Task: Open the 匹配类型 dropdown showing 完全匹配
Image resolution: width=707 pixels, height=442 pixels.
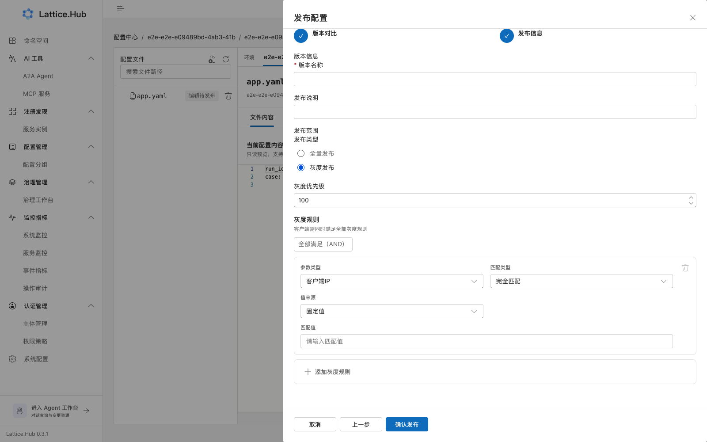Action: [x=582, y=281]
